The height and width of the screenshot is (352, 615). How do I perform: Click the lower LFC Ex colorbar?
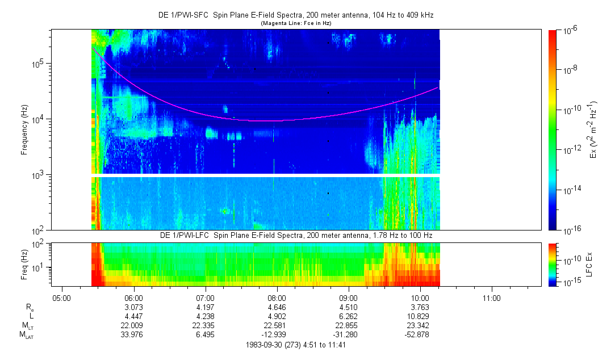(x=552, y=264)
